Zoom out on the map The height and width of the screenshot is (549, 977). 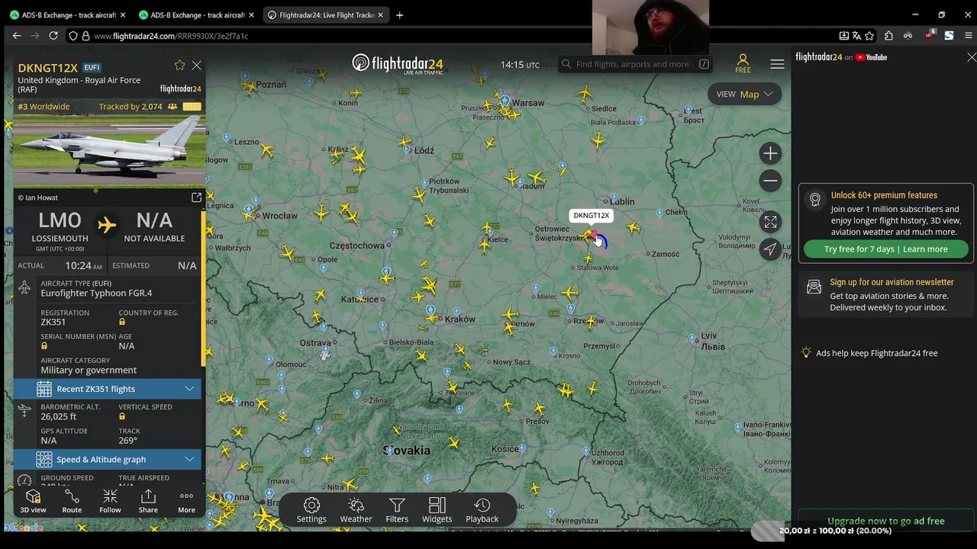(x=770, y=181)
